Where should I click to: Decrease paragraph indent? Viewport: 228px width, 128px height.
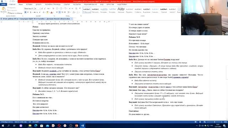pos(70,9)
